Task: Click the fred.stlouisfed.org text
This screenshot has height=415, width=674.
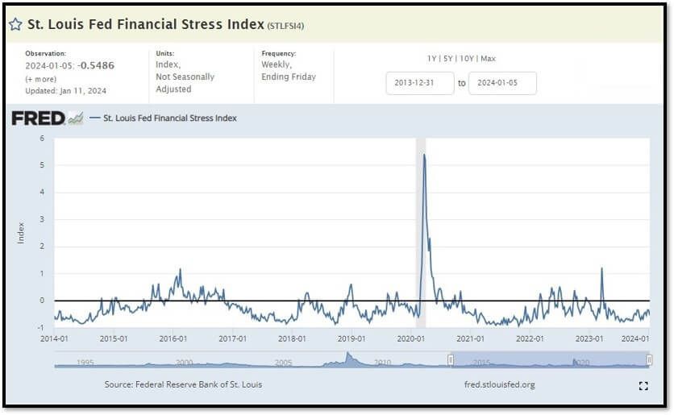Action: tap(500, 384)
